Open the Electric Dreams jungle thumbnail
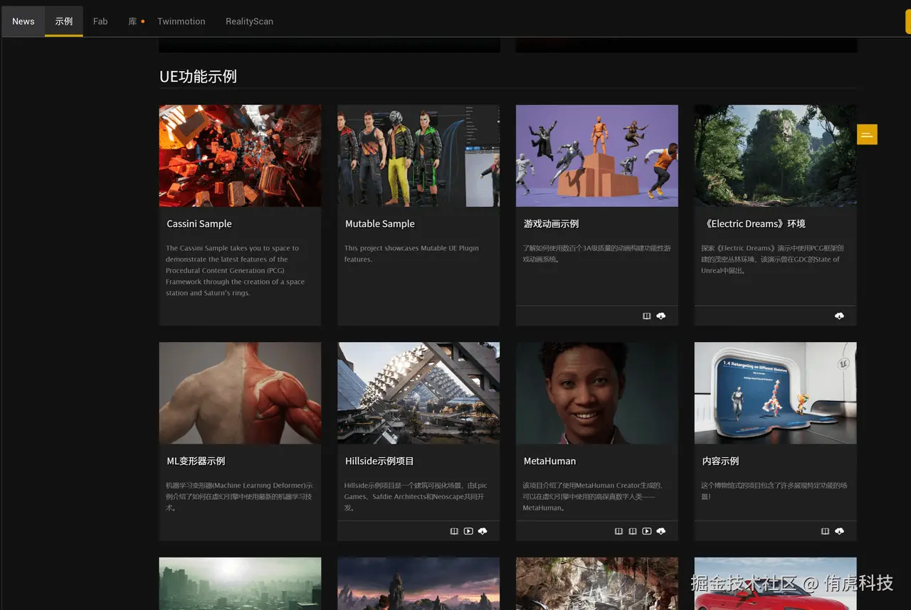This screenshot has height=610, width=911. pos(776,156)
